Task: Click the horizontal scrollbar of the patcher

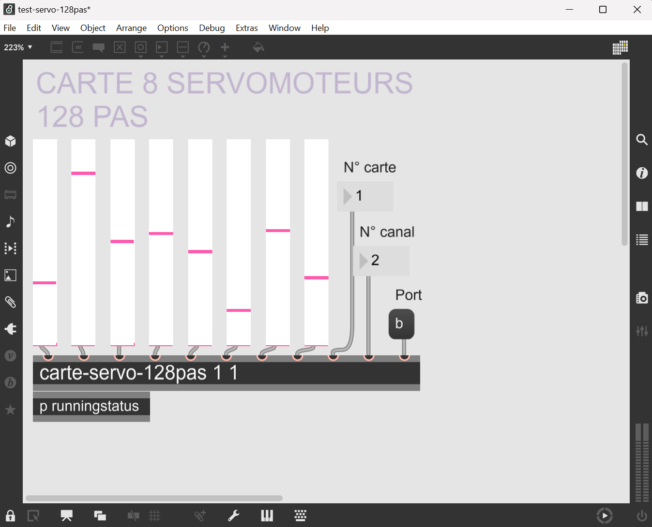Action: (x=154, y=498)
